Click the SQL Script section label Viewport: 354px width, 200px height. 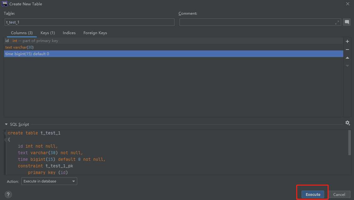point(19,124)
